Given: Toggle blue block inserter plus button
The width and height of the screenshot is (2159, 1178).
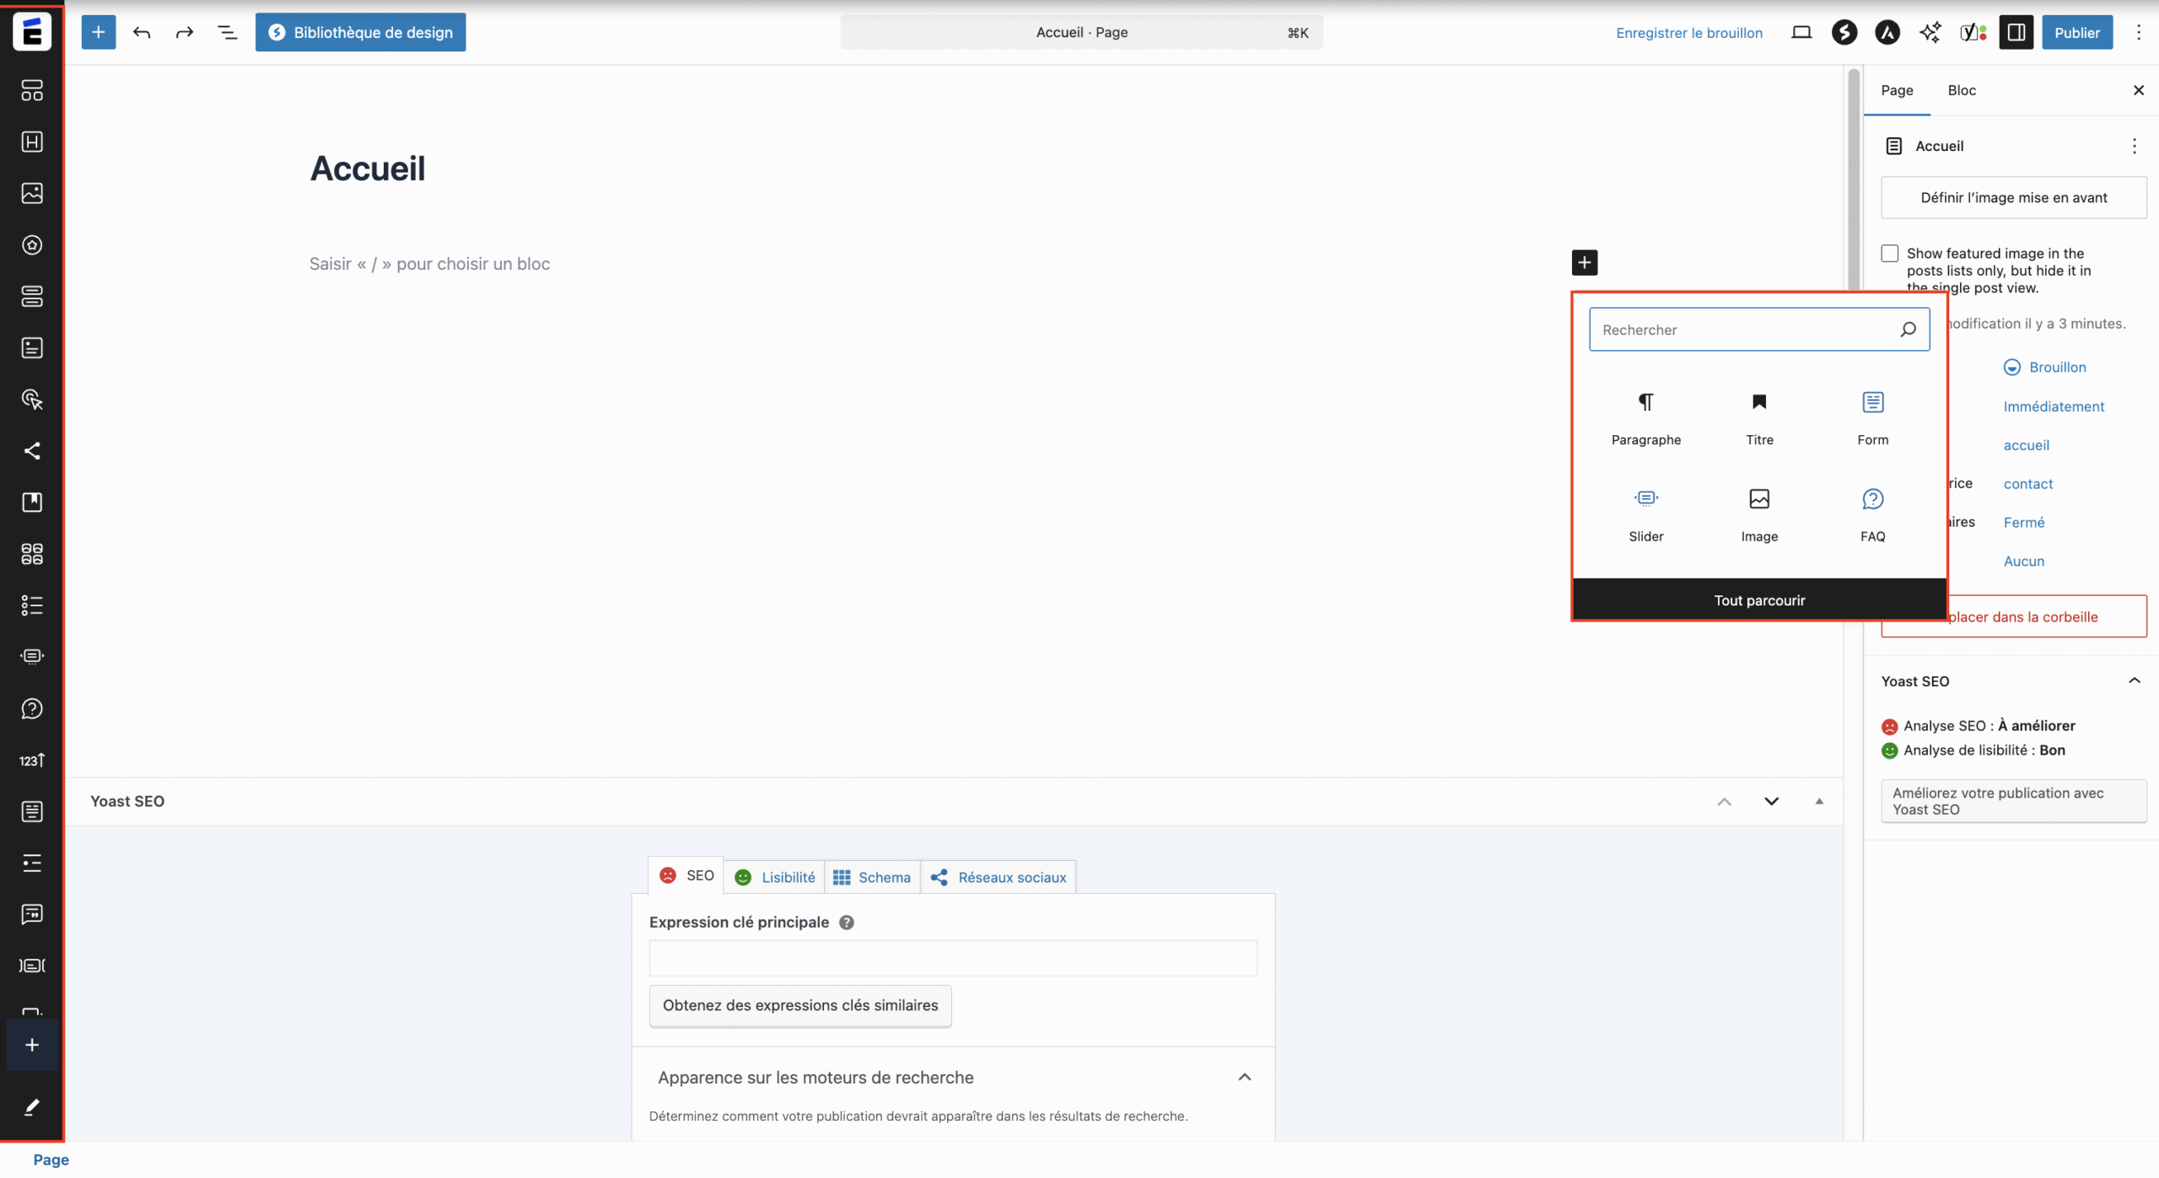Looking at the screenshot, I should click(98, 32).
